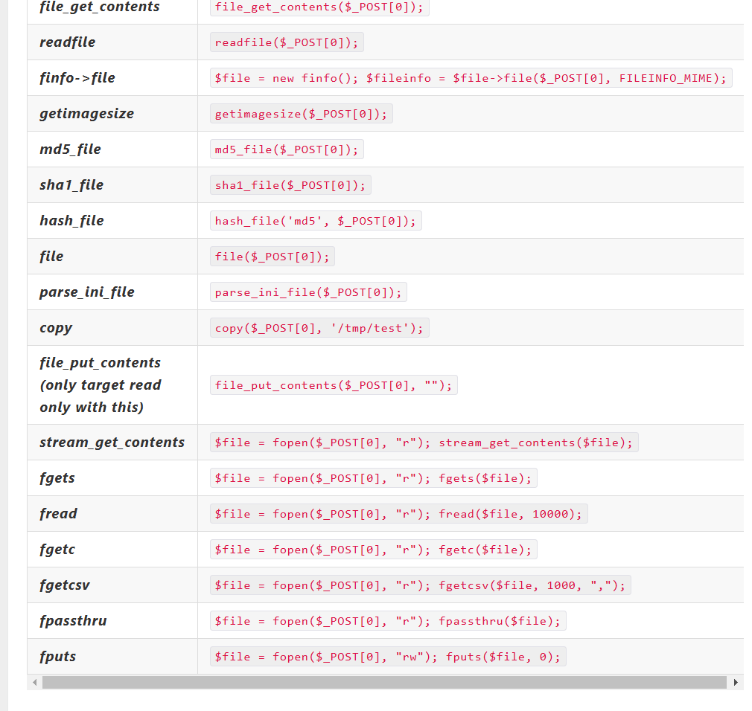Image resolution: width=752 pixels, height=711 pixels.
Task: Click the copy($_POST[0], '/tmp/test'); code
Action: pos(319,328)
